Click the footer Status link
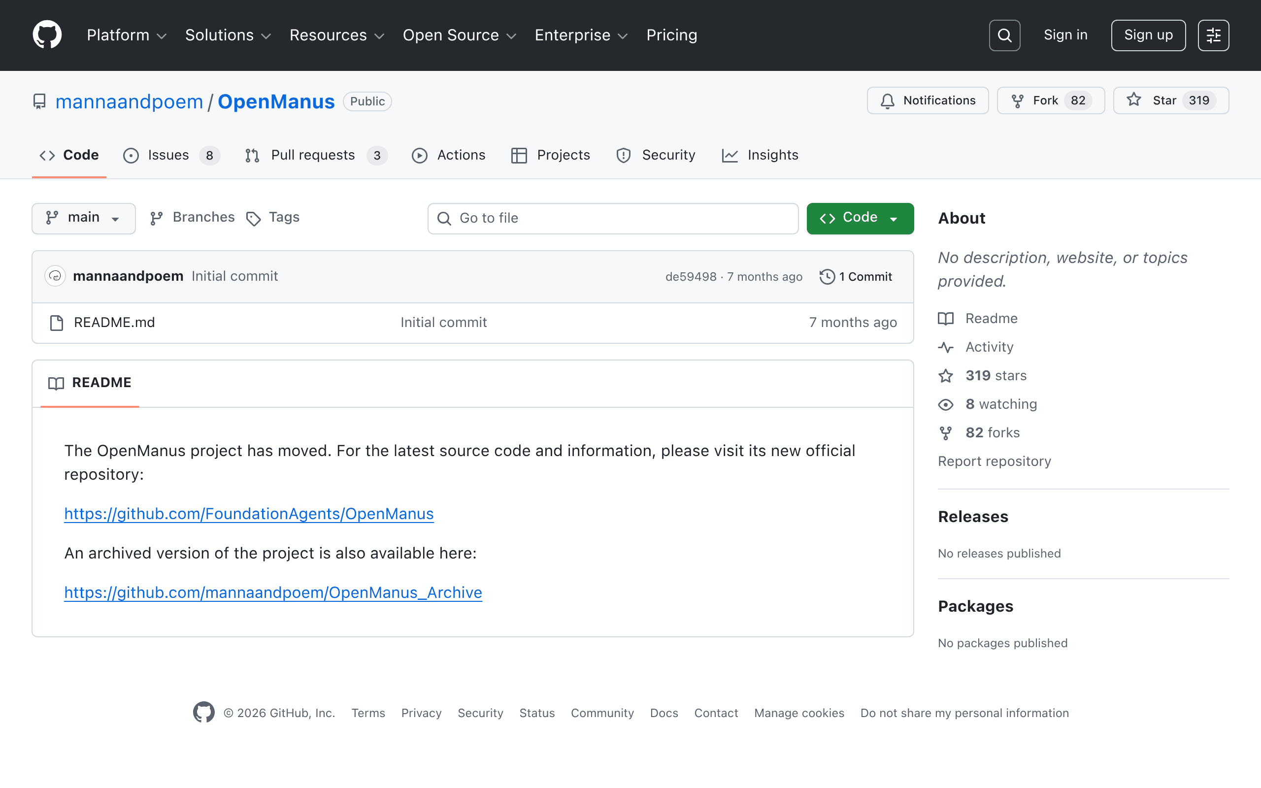Viewport: 1261px width, 788px height. click(x=537, y=713)
